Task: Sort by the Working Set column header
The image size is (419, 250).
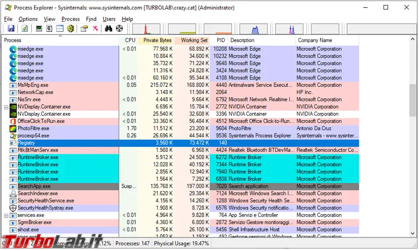Action: coord(192,40)
